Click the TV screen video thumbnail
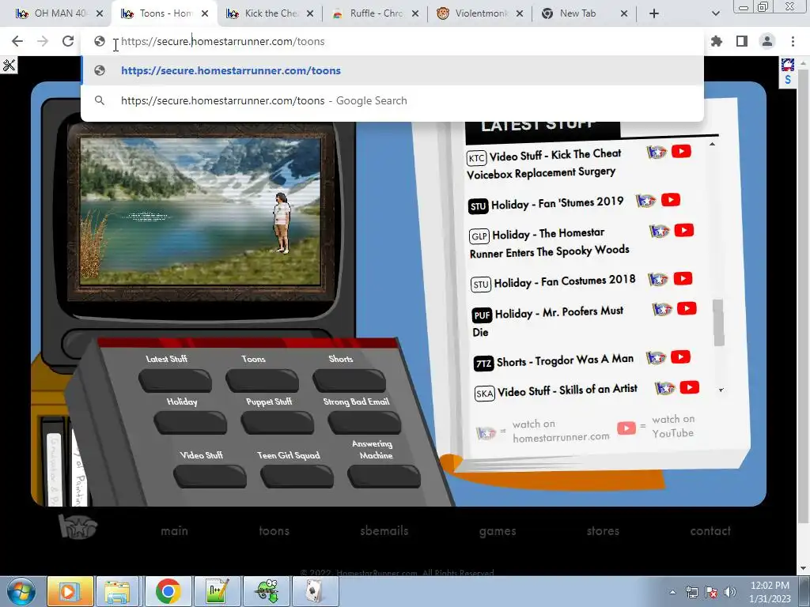 [200, 212]
